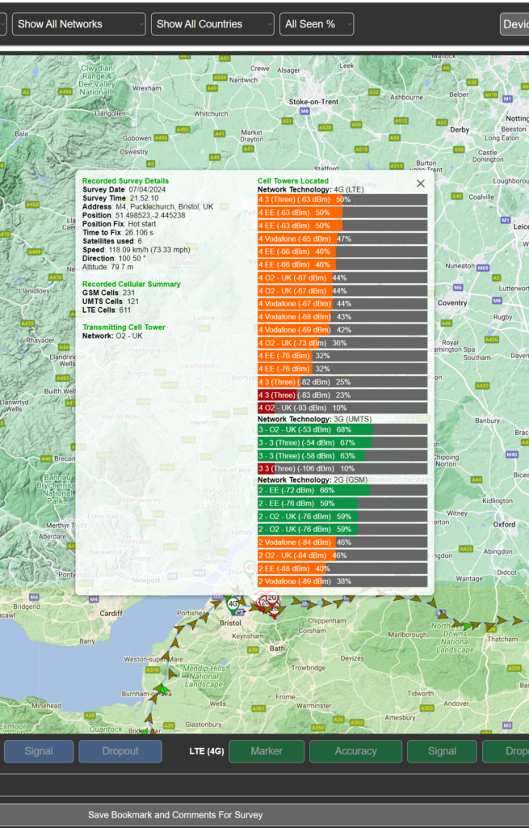The width and height of the screenshot is (529, 828).
Task: Click the Position 51.498523,-2.445238 value
Action: click(x=150, y=215)
